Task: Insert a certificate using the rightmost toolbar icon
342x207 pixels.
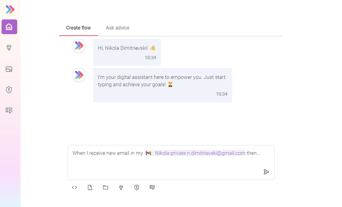Action: coord(152,187)
